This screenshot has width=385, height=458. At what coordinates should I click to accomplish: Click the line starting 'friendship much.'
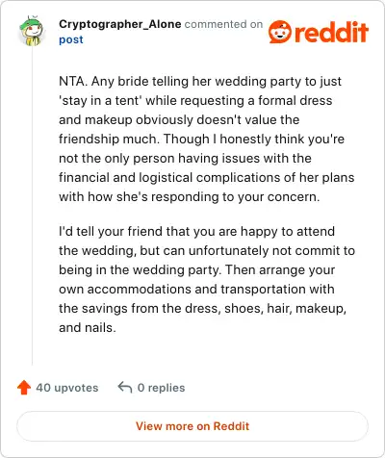(x=201, y=140)
